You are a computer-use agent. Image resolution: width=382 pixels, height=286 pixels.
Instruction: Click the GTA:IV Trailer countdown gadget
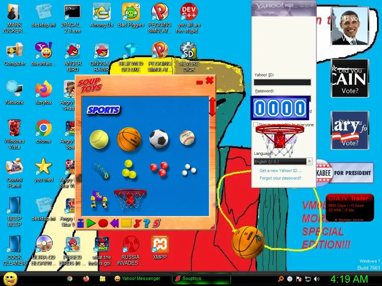pyautogui.click(x=350, y=207)
